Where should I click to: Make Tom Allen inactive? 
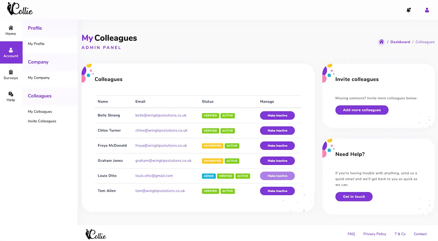[x=277, y=191]
